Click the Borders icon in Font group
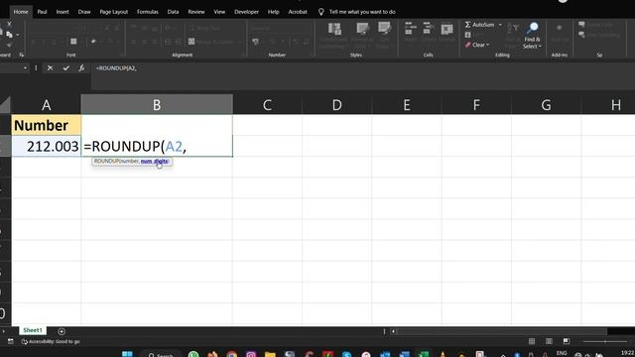This screenshot has width=635, height=357. tap(73, 42)
